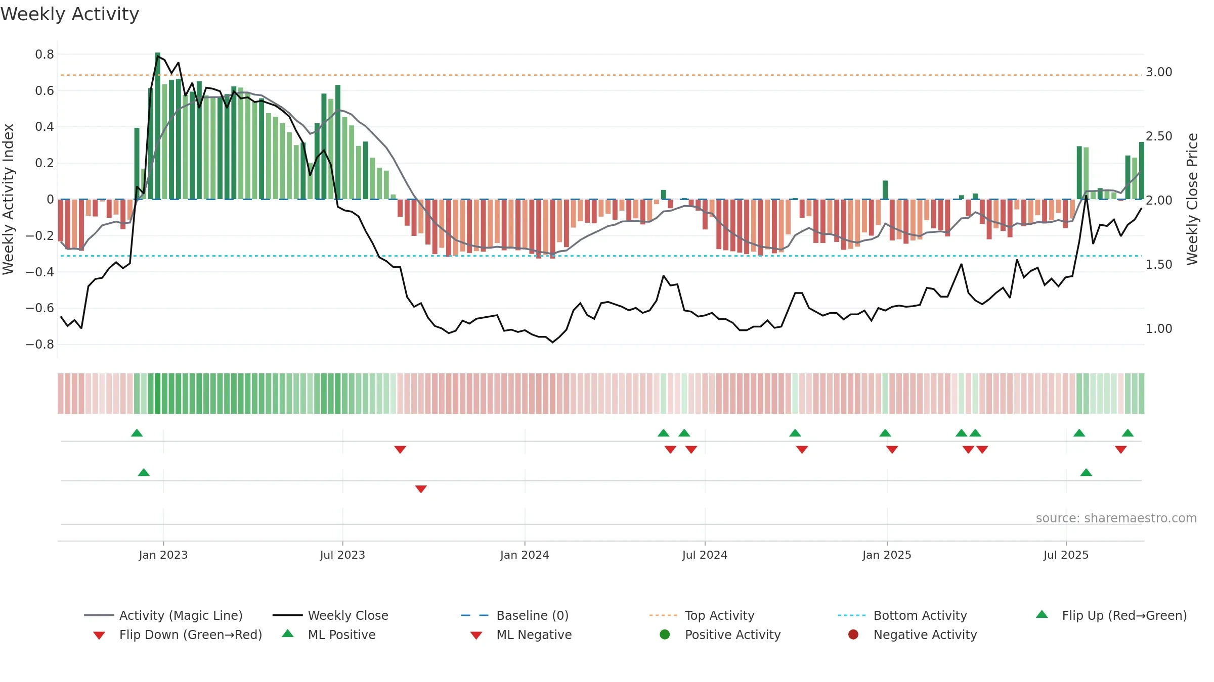Click last Flip Down marker at far right

point(1121,450)
